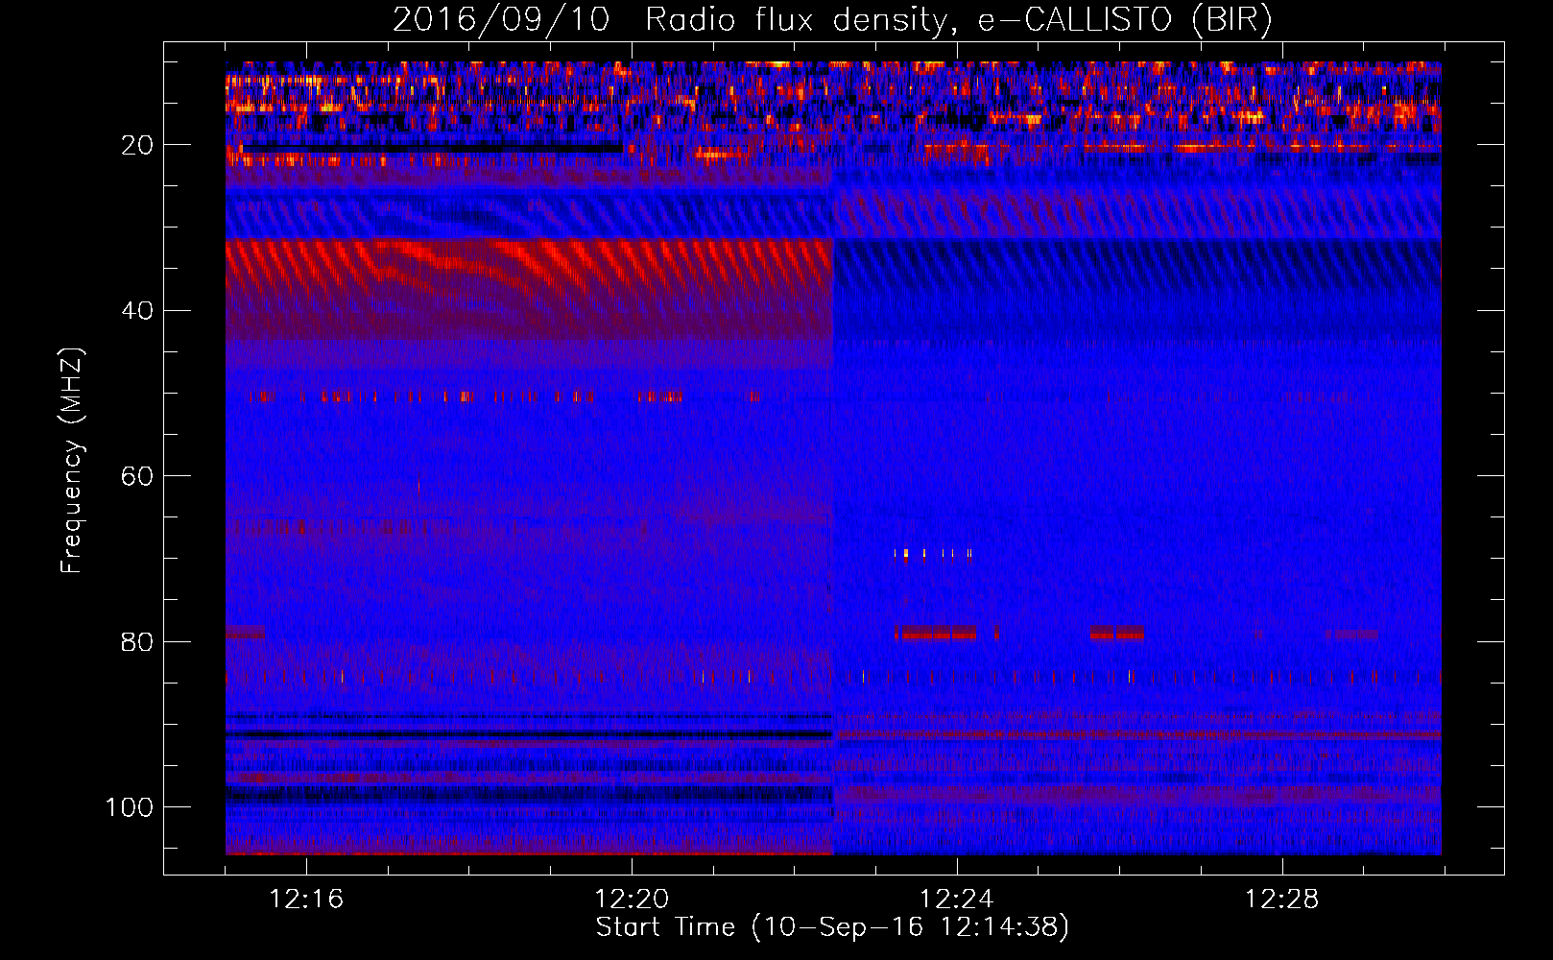1553x960 pixels.
Task: Click the 'Start Time (10-Sep-16 12:14:38)' label
Action: tap(832, 927)
